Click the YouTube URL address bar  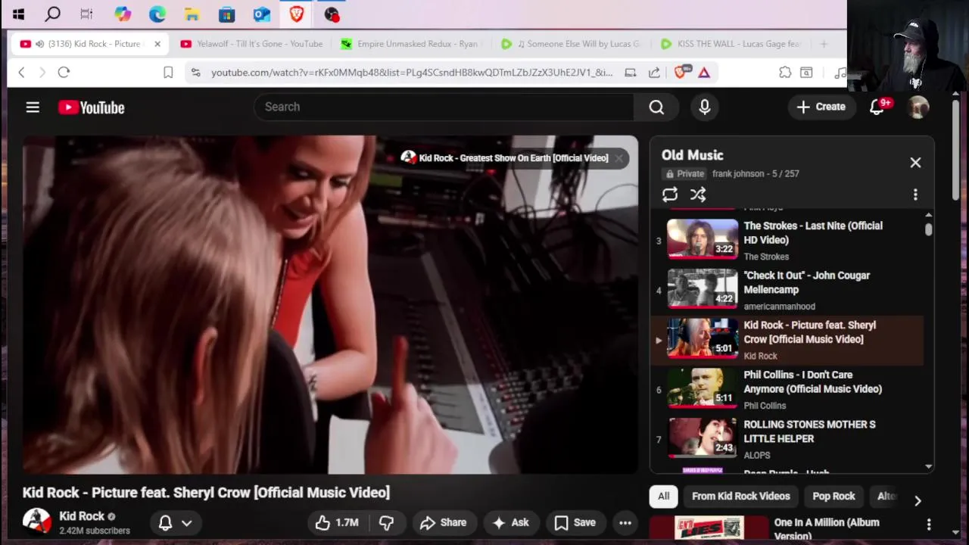click(x=412, y=73)
